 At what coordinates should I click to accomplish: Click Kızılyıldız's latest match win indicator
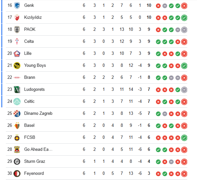tap(184, 18)
